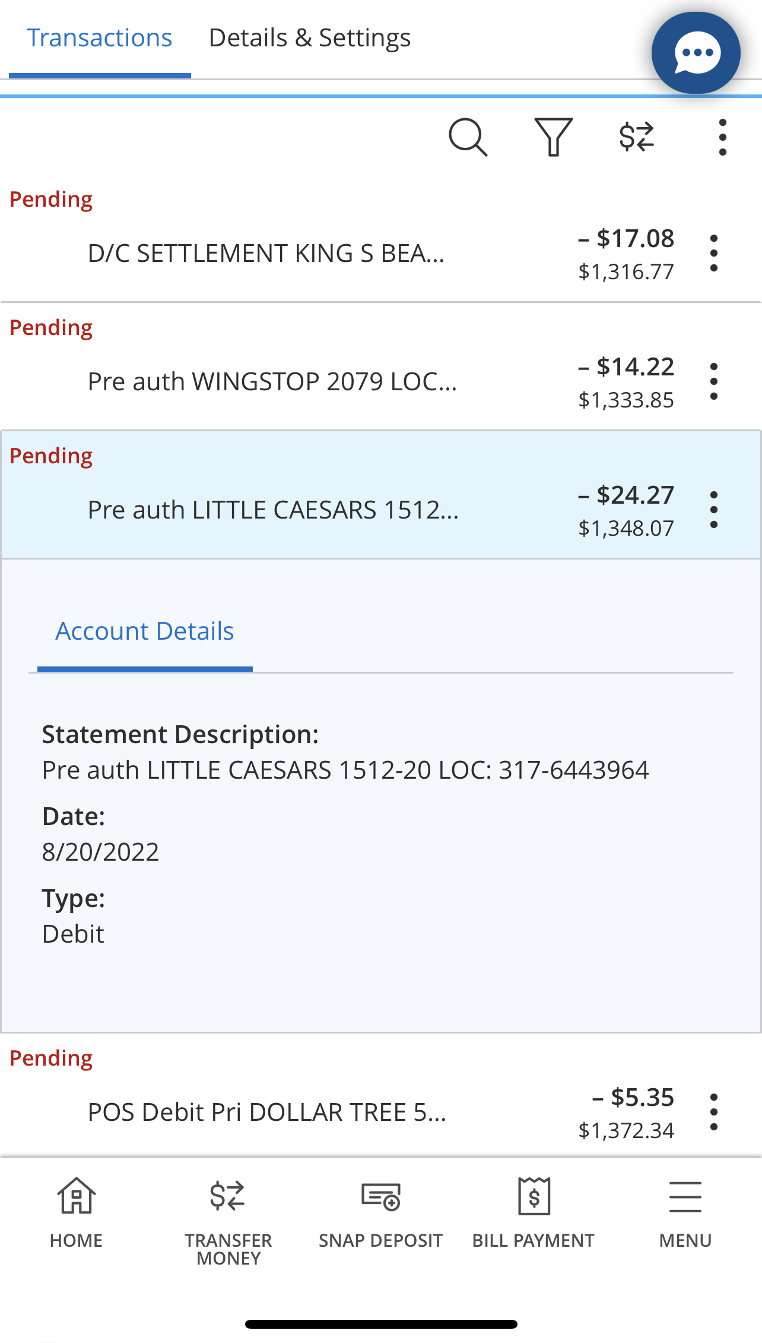Tap the search magnifier icon
The width and height of the screenshot is (762, 1343).
(x=468, y=137)
